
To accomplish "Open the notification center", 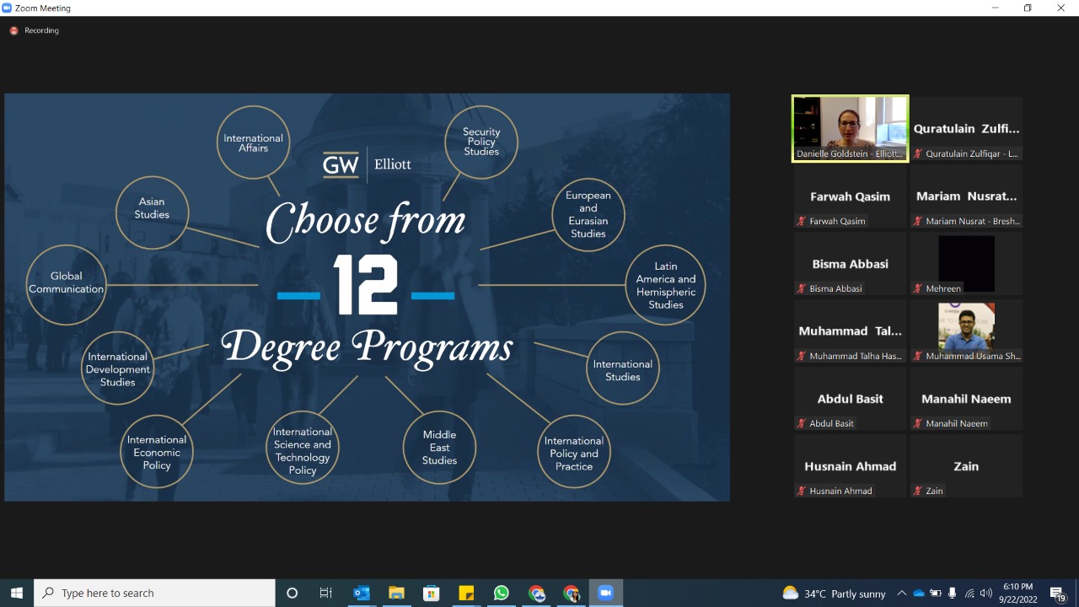I will 1057,594.
